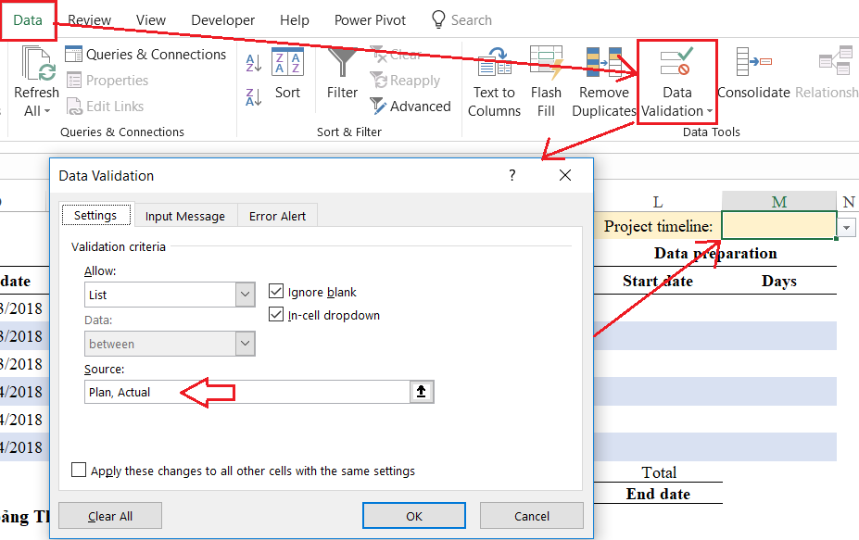Switch to the Review ribbon tab

[x=89, y=20]
